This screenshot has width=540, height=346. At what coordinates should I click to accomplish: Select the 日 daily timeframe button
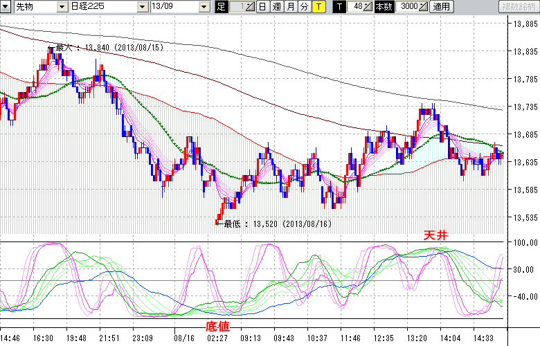click(262, 7)
